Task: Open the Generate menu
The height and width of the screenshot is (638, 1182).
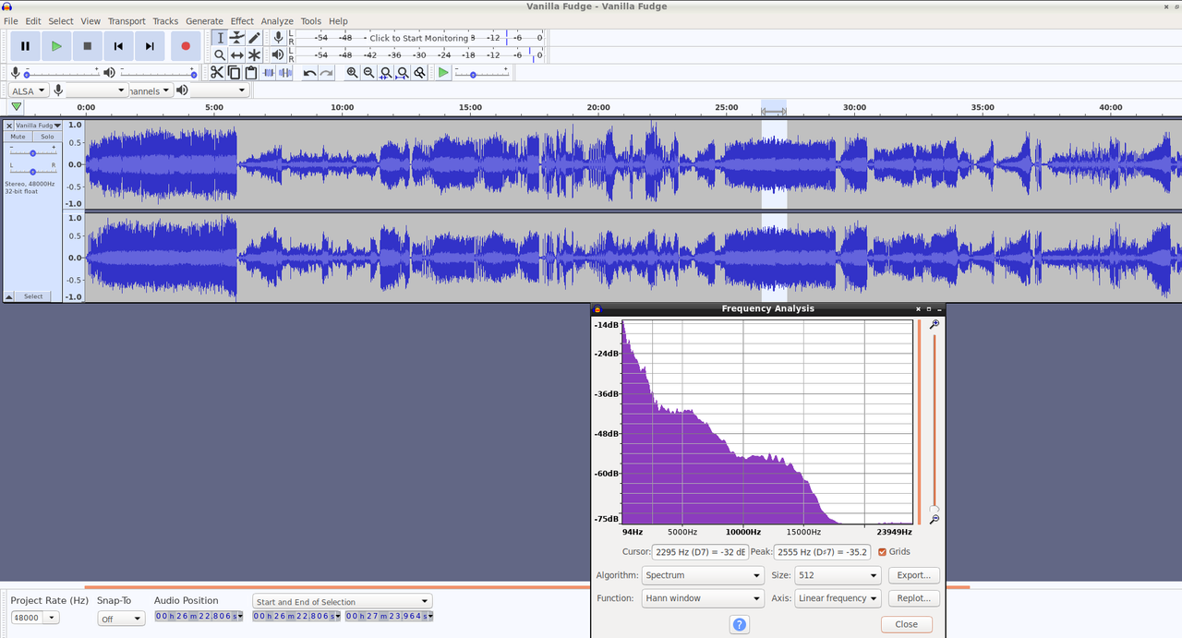Action: [204, 21]
